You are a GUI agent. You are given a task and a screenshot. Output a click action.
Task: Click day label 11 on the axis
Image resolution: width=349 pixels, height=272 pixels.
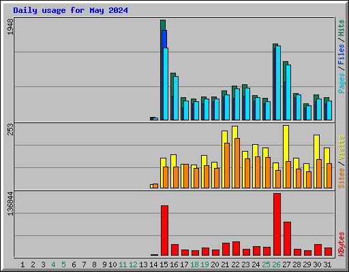[123, 265]
